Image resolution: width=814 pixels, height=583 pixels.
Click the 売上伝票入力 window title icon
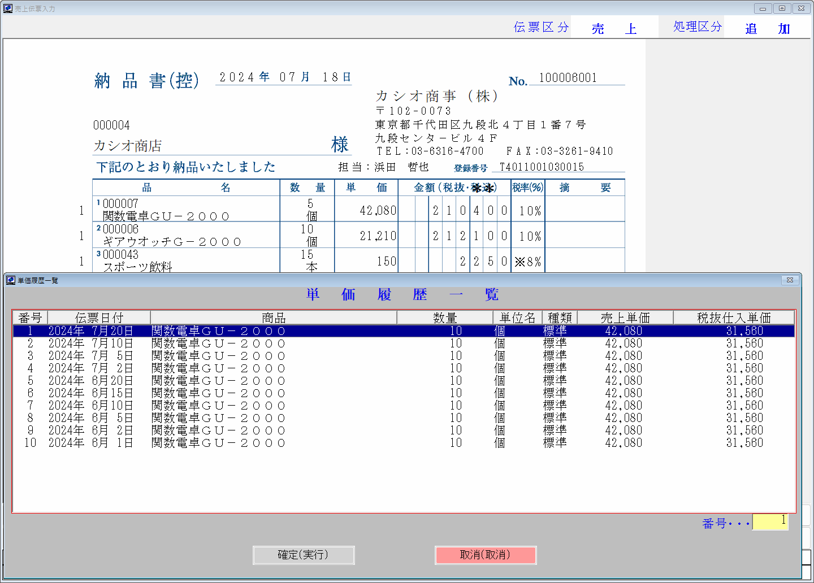click(7, 8)
